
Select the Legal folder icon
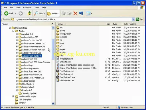[58, 43]
